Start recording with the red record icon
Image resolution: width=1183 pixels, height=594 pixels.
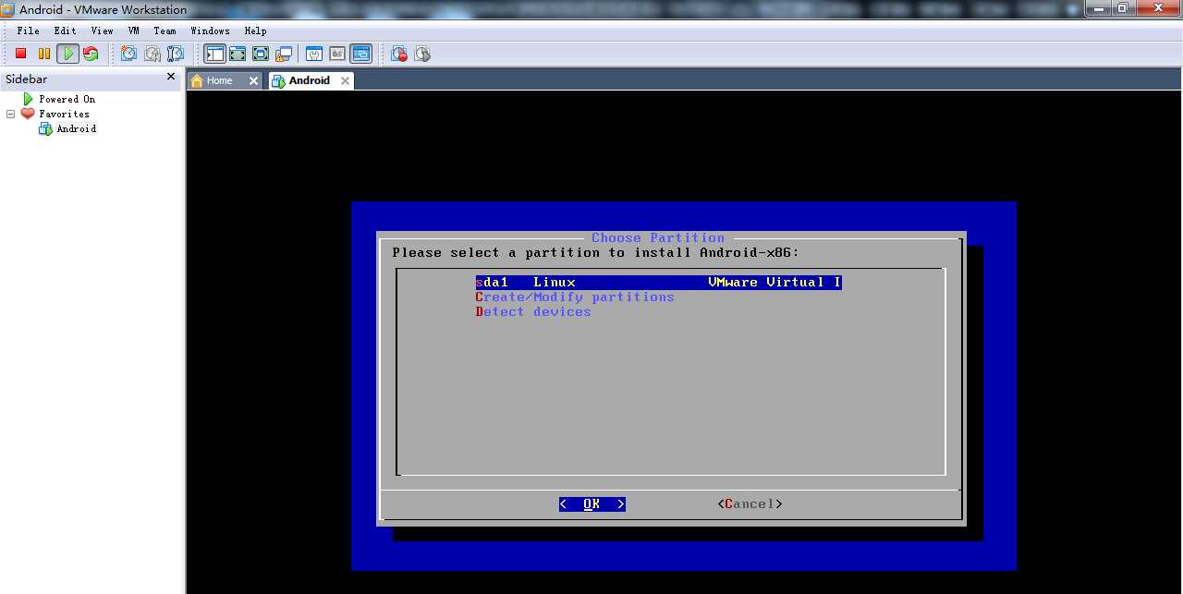399,54
